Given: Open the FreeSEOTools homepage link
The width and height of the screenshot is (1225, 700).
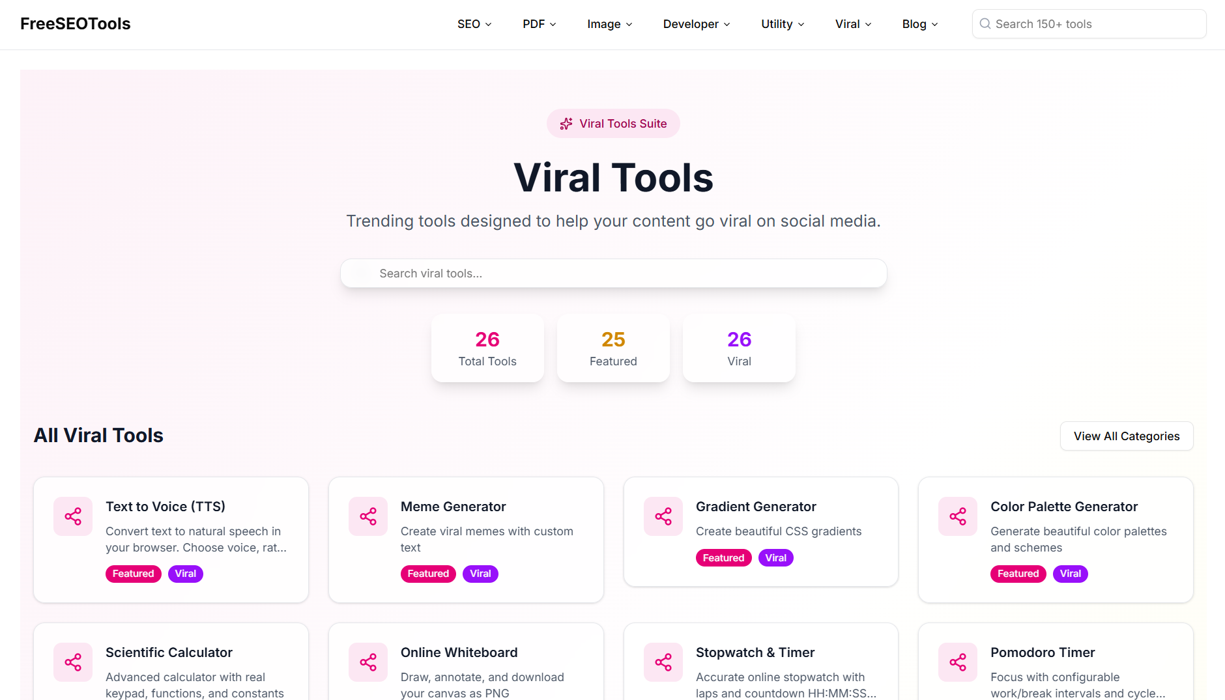Looking at the screenshot, I should tap(75, 23).
